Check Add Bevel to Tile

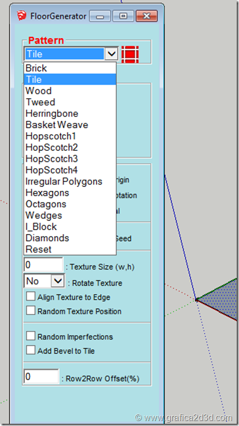pyautogui.click(x=30, y=350)
